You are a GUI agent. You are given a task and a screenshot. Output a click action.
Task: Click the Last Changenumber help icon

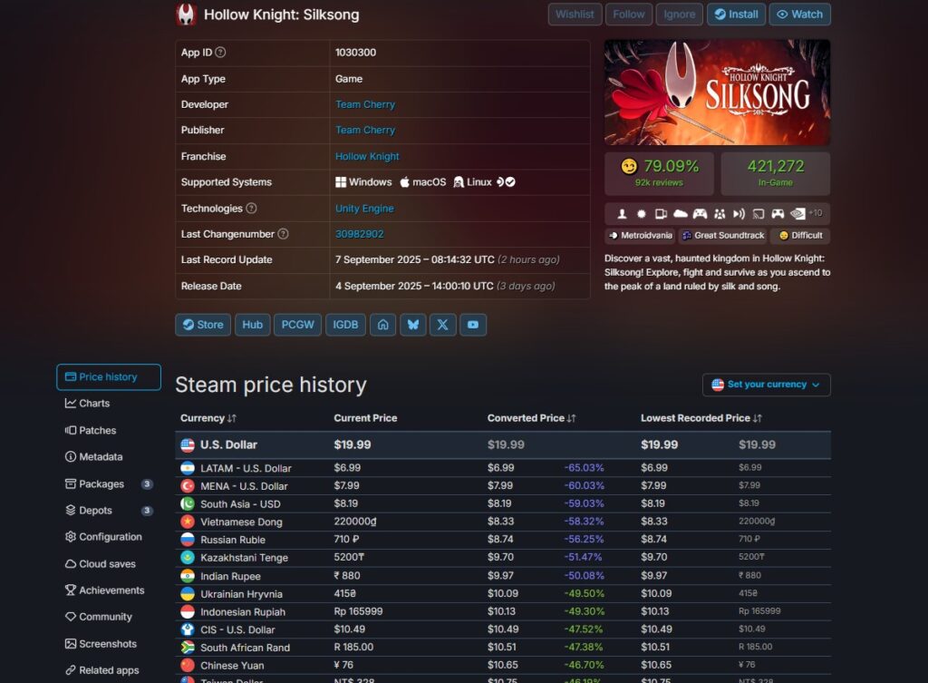[x=283, y=234]
